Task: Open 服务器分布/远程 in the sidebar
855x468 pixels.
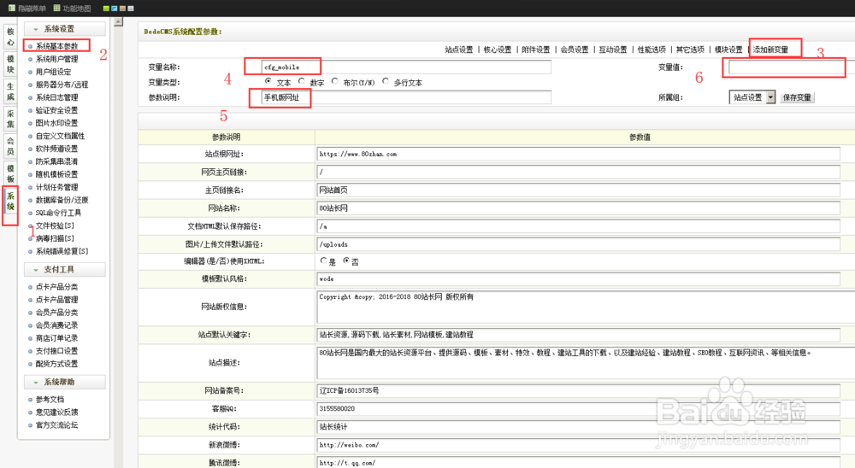Action: point(62,85)
